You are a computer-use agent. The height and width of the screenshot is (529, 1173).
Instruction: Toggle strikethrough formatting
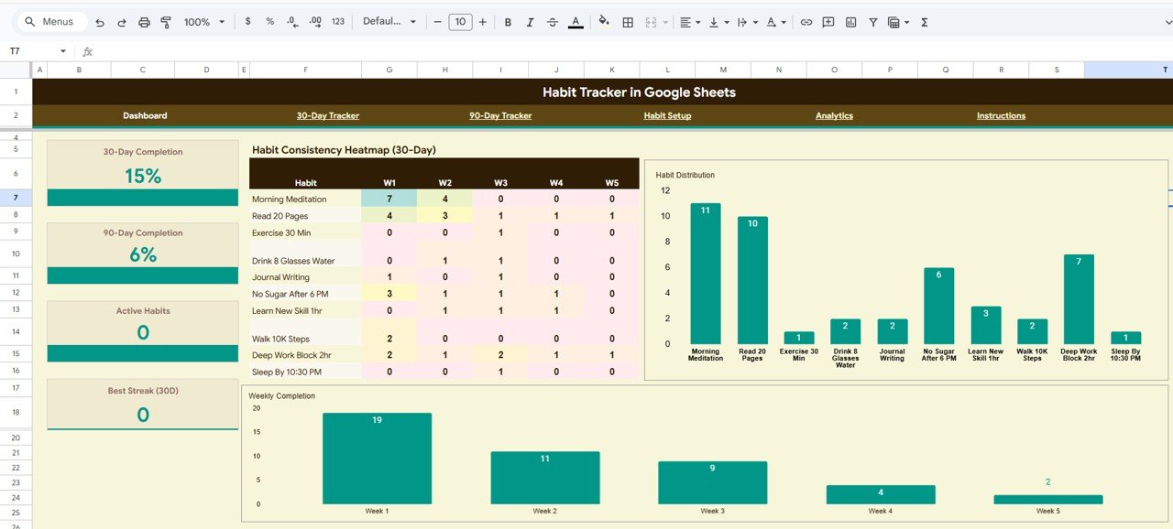click(551, 21)
